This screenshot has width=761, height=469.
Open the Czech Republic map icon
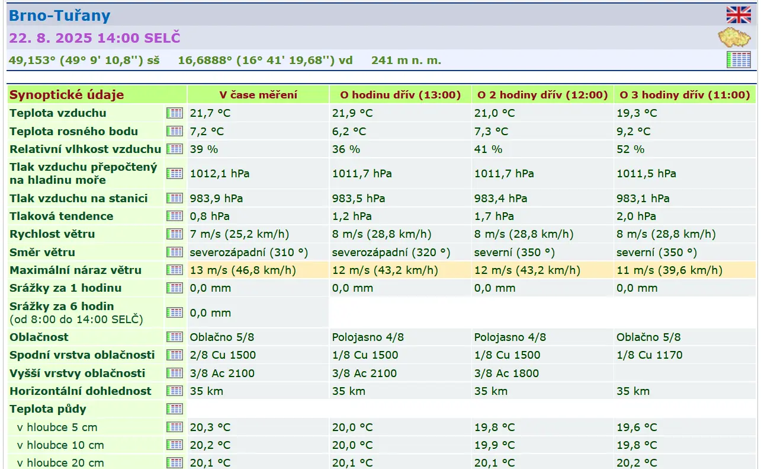coord(734,38)
